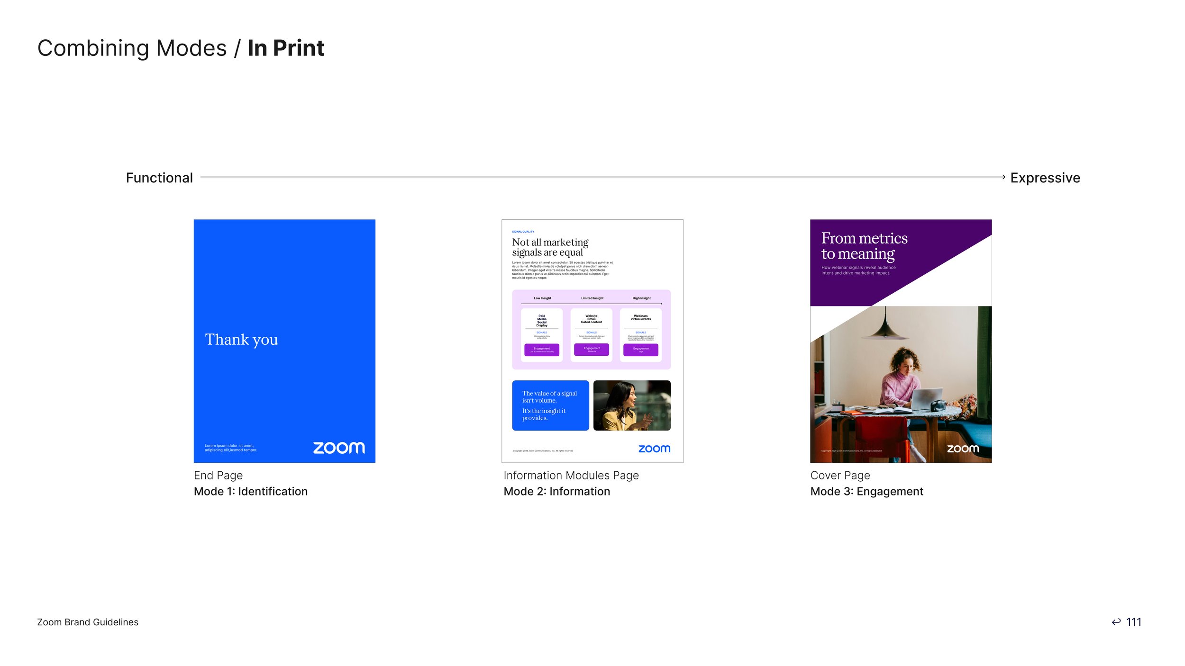Viewport: 1185px width, 666px height.
Task: Click the 'Cover Page' caption
Action: pyautogui.click(x=840, y=475)
